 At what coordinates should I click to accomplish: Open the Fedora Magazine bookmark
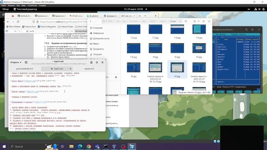(47, 27)
